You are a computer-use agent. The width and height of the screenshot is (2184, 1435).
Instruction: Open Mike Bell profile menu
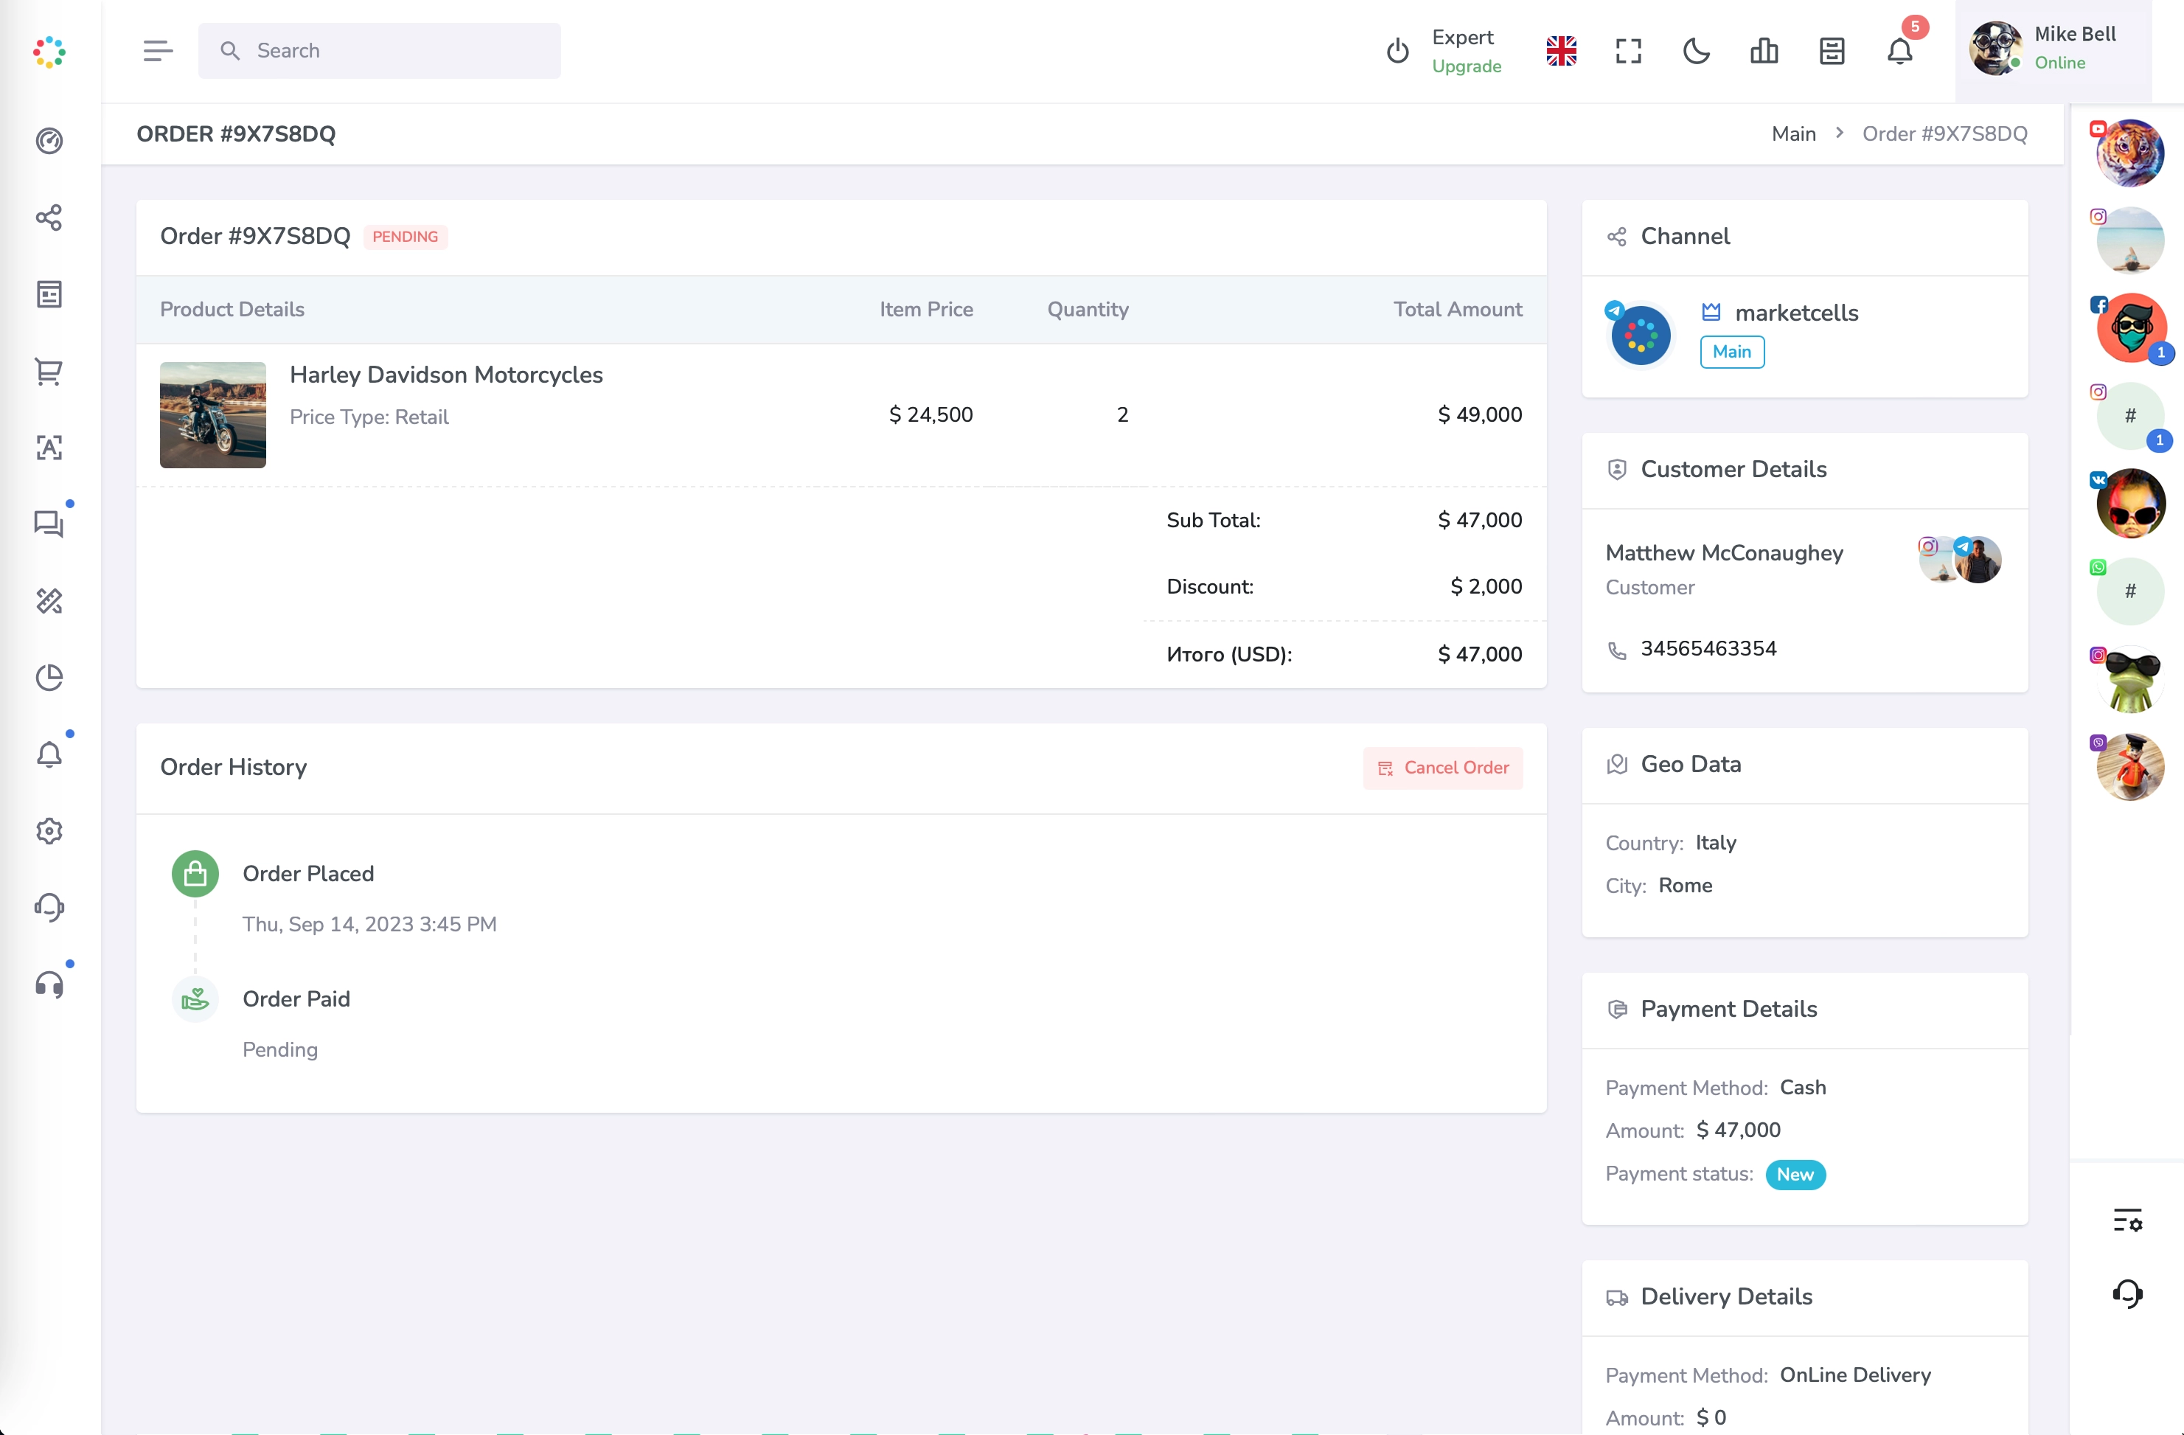[2053, 49]
